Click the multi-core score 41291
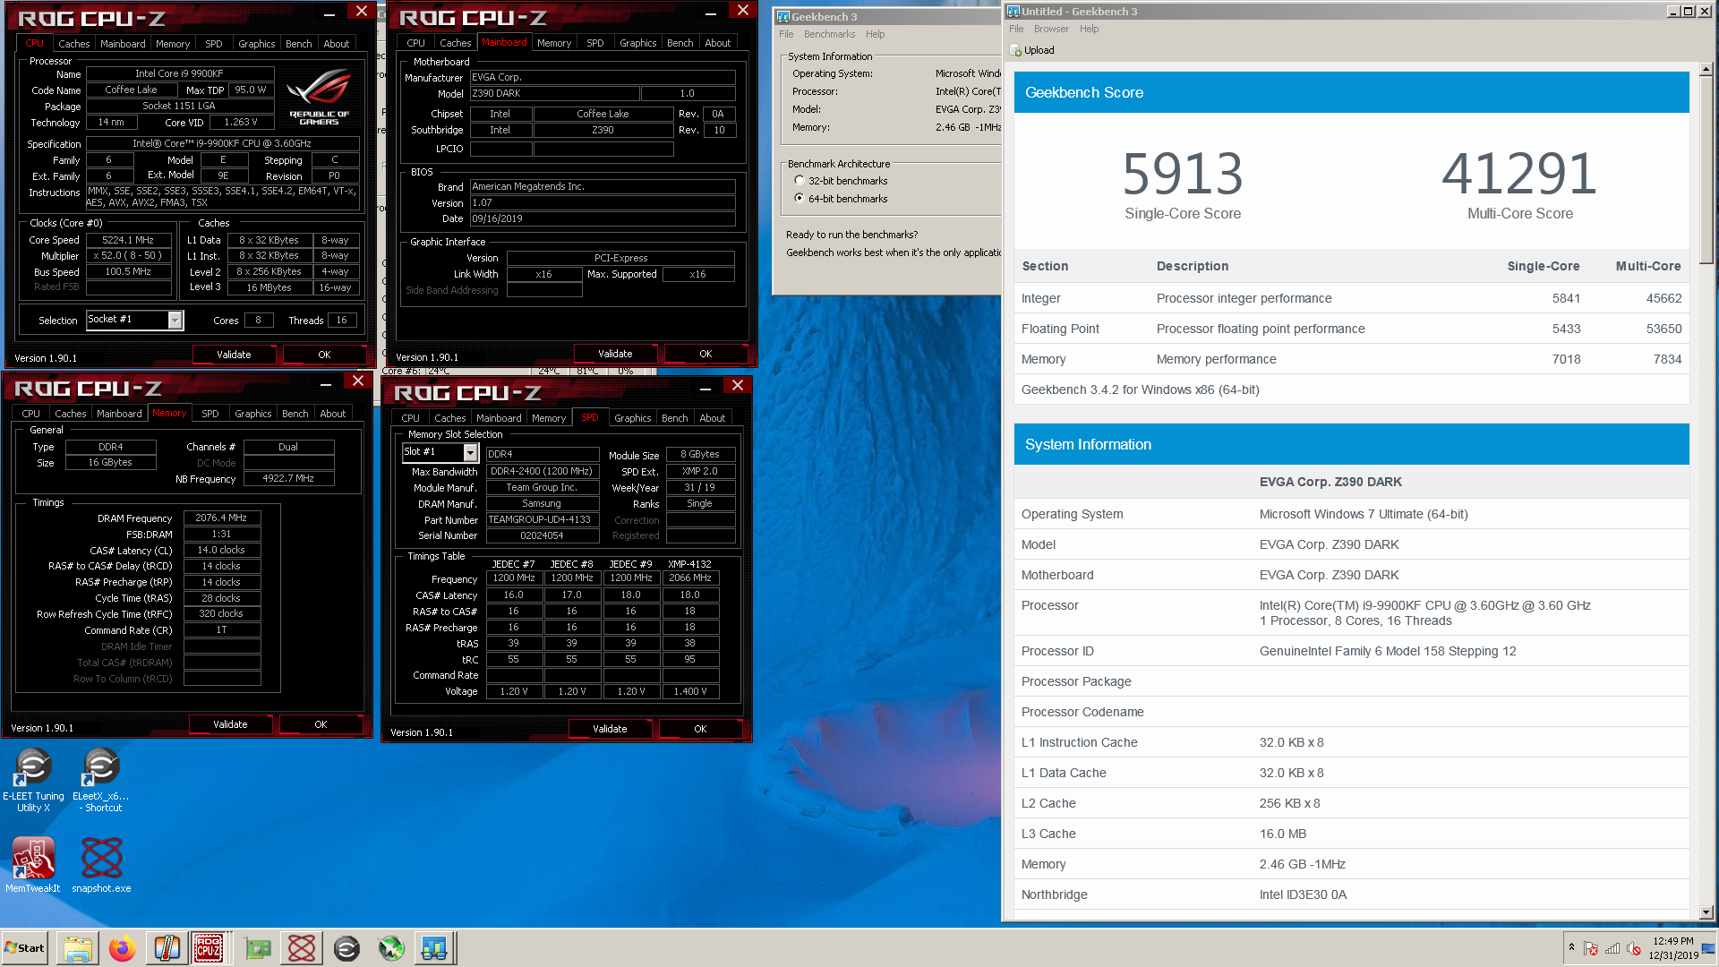1719x967 pixels. (1519, 174)
